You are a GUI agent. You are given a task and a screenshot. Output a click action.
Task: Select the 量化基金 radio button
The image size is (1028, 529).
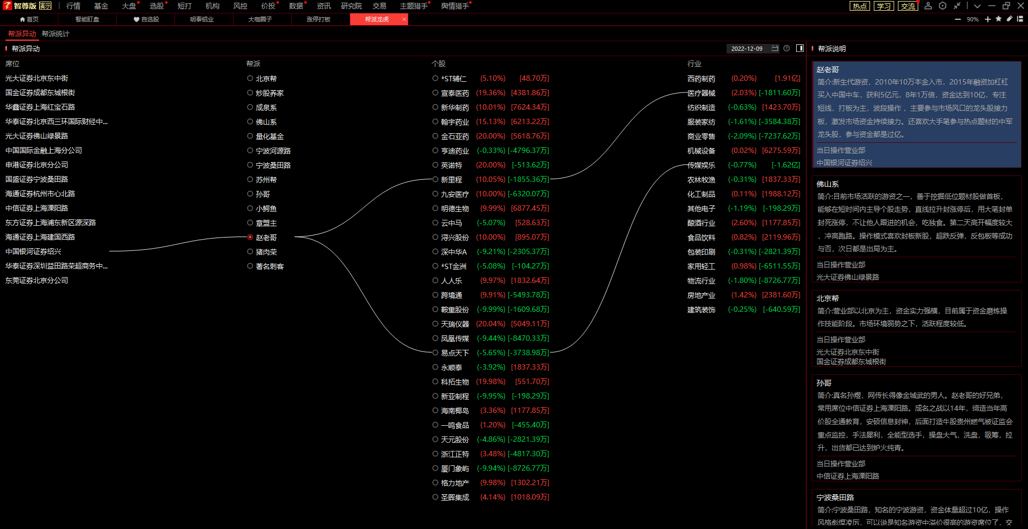click(x=250, y=136)
